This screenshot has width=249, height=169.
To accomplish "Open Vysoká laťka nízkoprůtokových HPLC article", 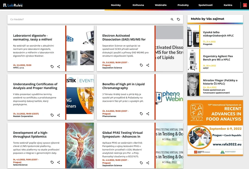I will point(218,34).
